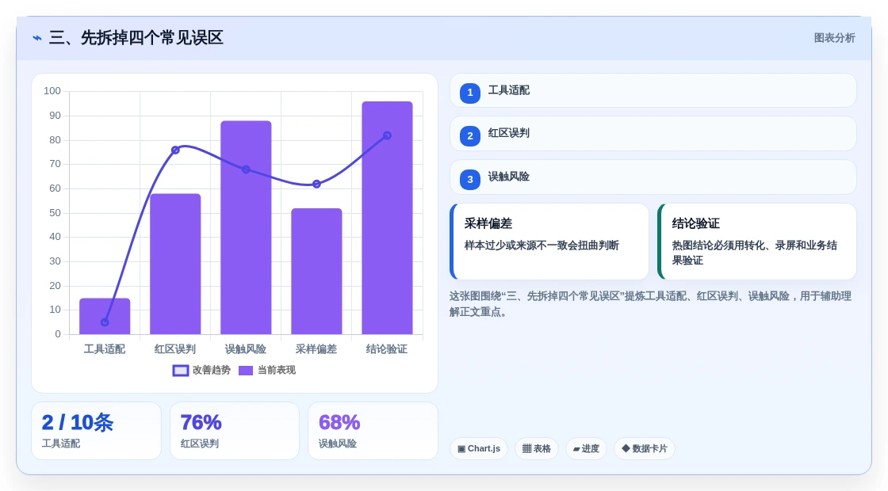Click the 数据卡片 tag chip

[645, 448]
